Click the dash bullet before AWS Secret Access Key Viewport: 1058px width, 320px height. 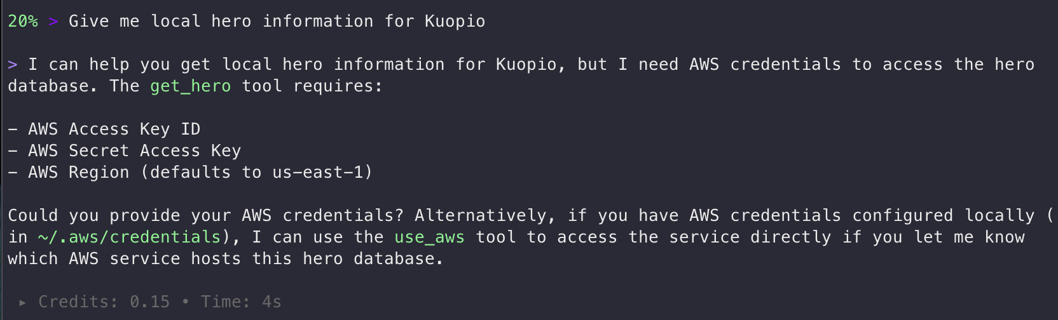point(13,151)
